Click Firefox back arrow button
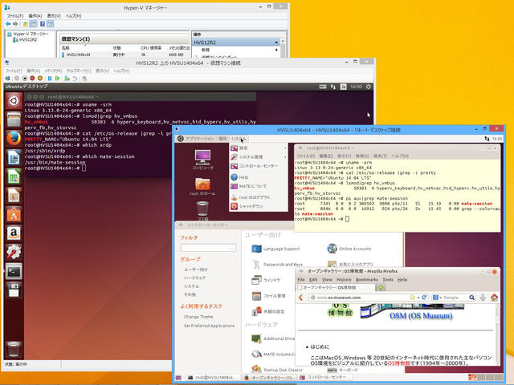Screen dimensions: 514x385 (x=301, y=298)
